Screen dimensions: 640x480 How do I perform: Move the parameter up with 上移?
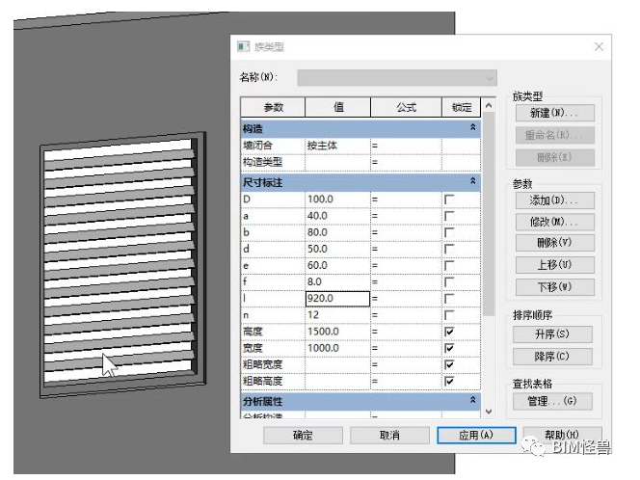(555, 265)
